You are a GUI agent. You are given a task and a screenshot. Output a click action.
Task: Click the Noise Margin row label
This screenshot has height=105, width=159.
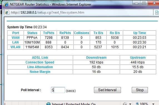click(40, 72)
